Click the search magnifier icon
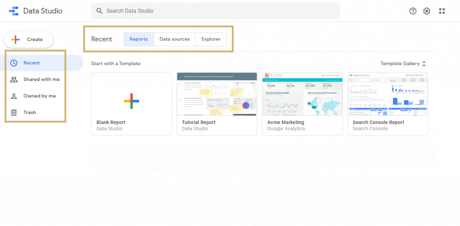This screenshot has width=460, height=226. 99,11
